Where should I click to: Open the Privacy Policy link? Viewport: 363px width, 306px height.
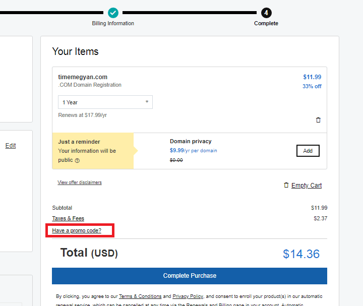click(188, 296)
